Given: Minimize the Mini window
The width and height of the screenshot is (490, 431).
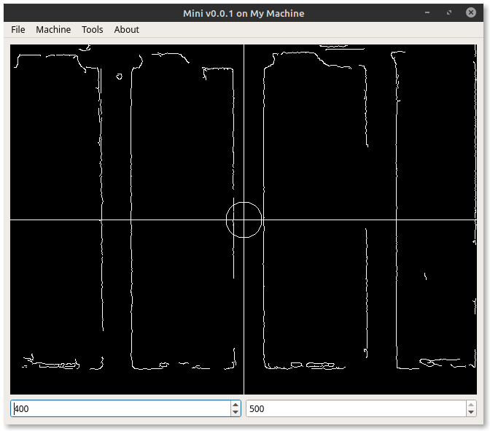Looking at the screenshot, I should point(427,13).
